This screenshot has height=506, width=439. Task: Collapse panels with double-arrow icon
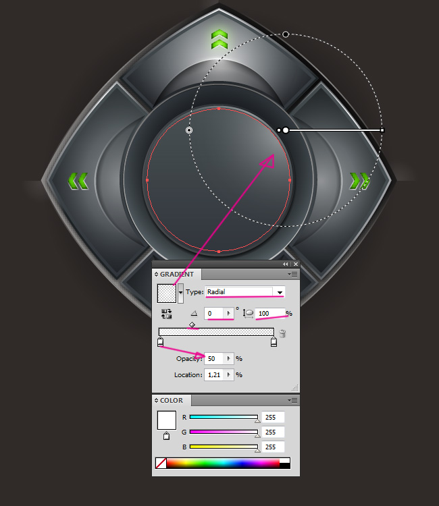285,264
